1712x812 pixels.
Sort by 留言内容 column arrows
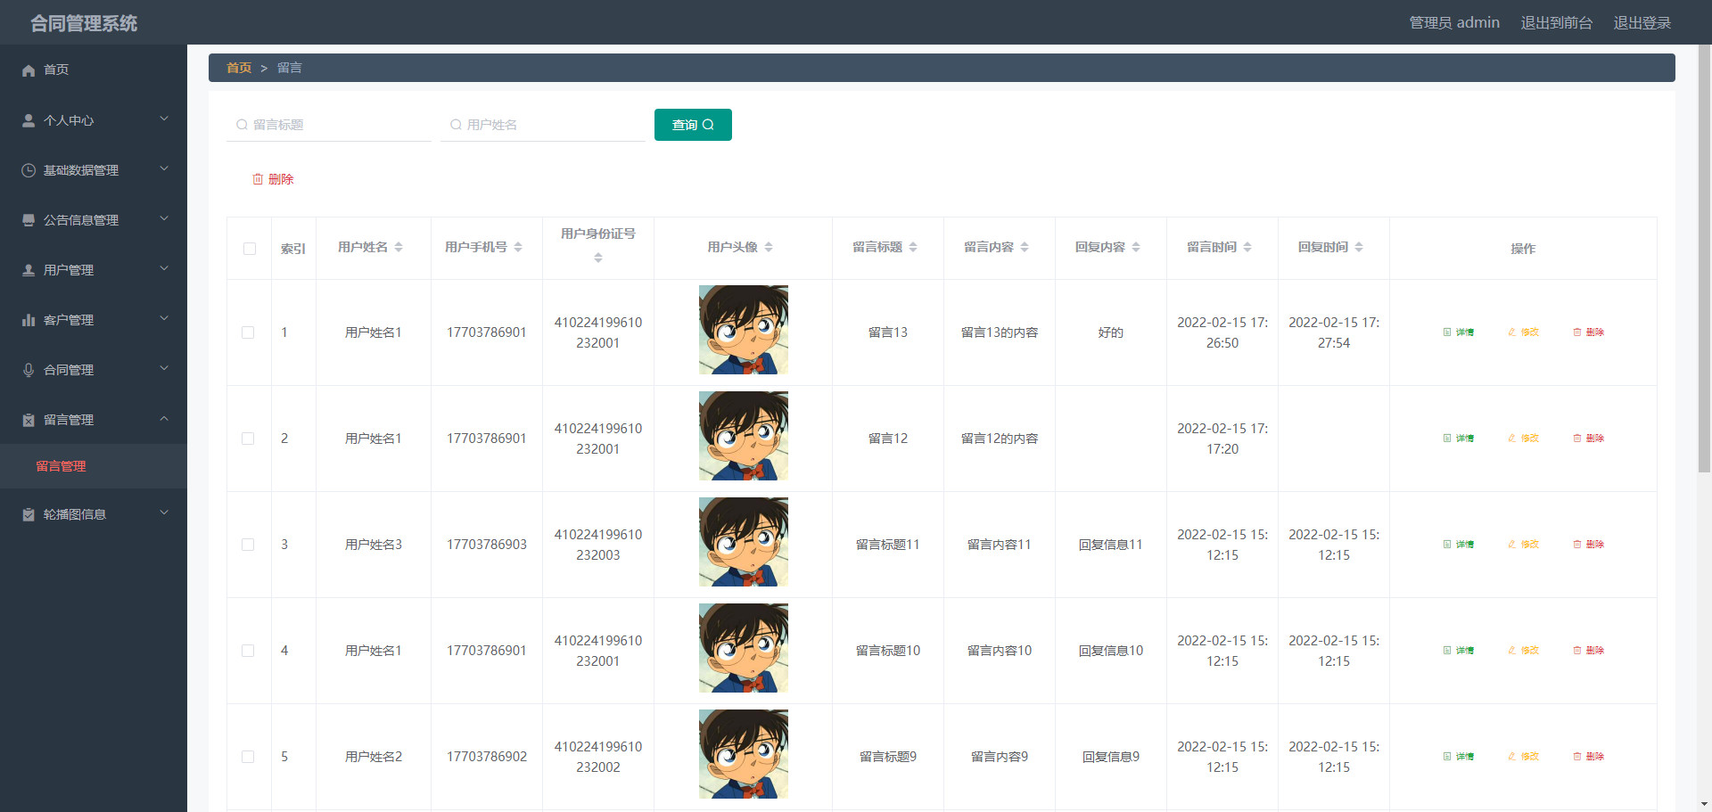[1025, 247]
